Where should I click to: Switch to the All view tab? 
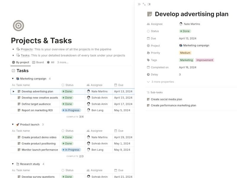[51, 62]
